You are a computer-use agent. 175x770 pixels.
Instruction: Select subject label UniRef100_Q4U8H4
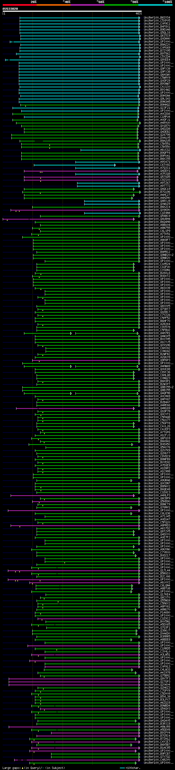157,219
